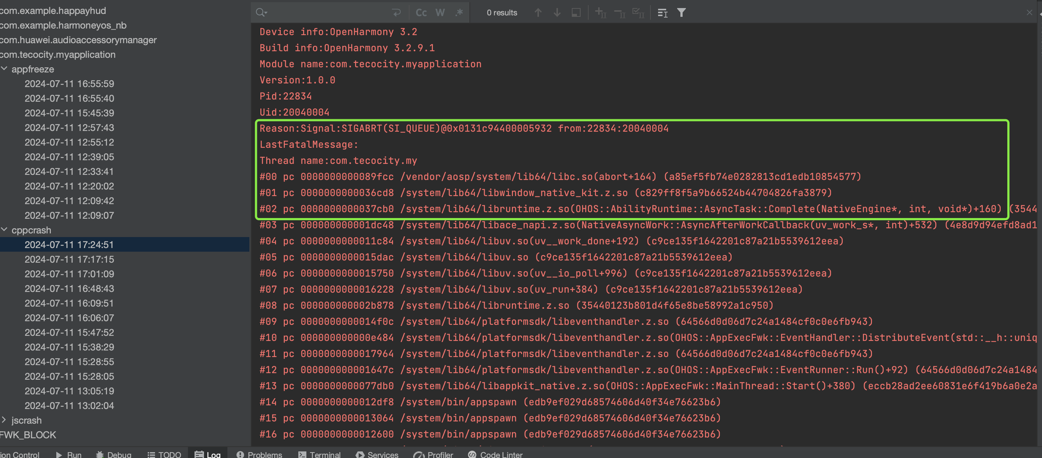Open the Terminal tool window tab

[x=320, y=454]
